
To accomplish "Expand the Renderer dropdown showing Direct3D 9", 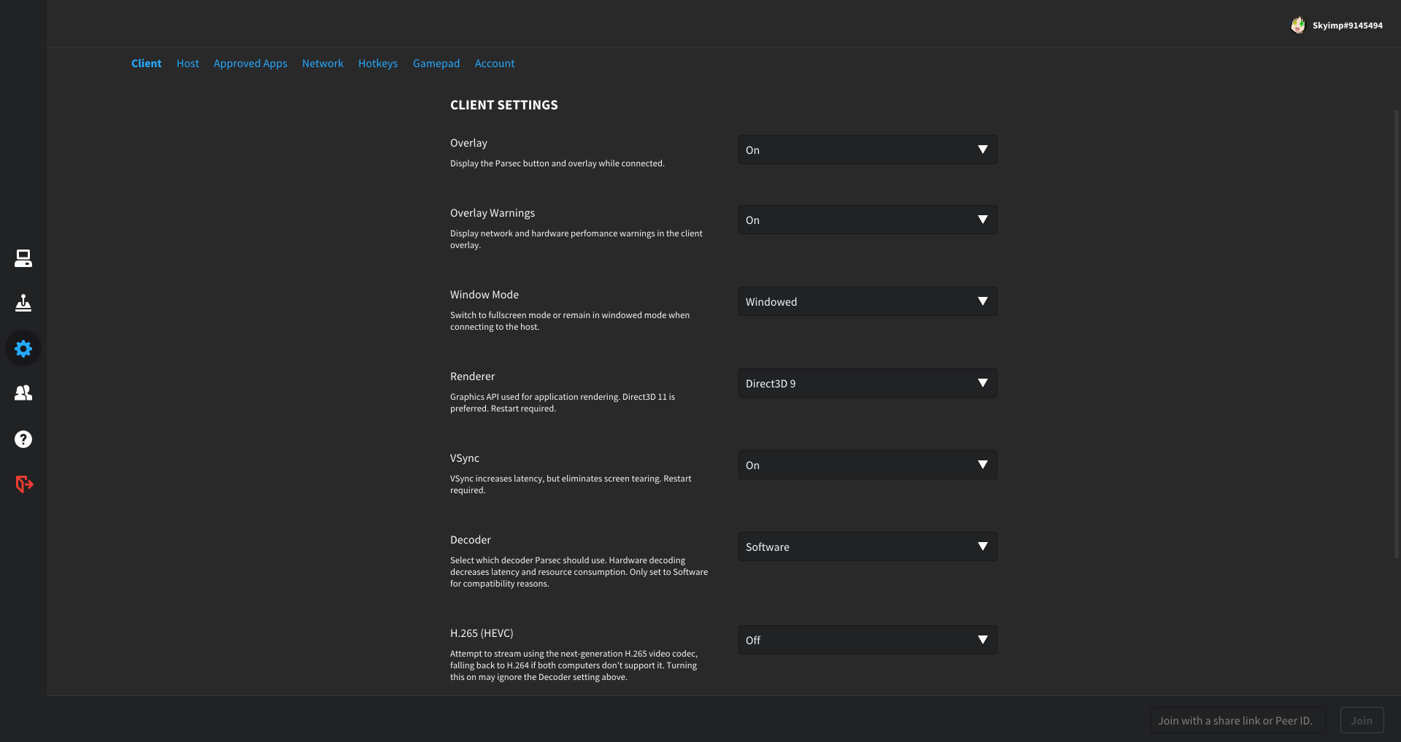I will [x=868, y=383].
